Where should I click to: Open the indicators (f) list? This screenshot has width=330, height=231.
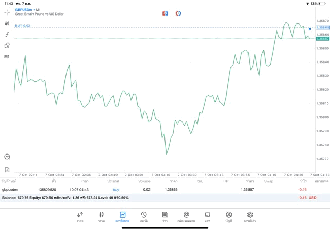point(7,35)
